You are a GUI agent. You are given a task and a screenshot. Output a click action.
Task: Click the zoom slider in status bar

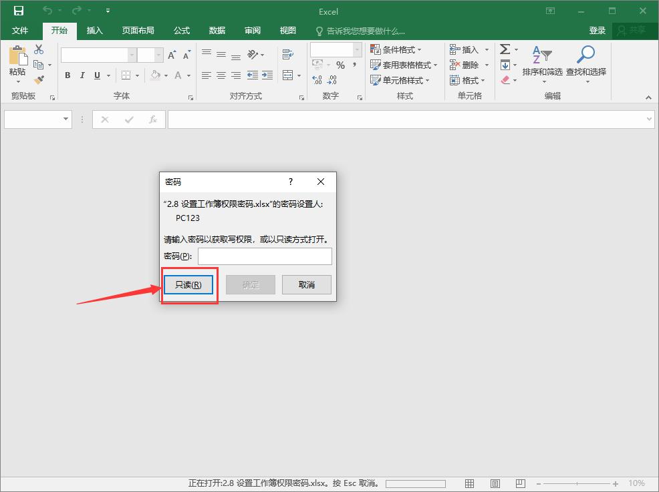coord(579,483)
